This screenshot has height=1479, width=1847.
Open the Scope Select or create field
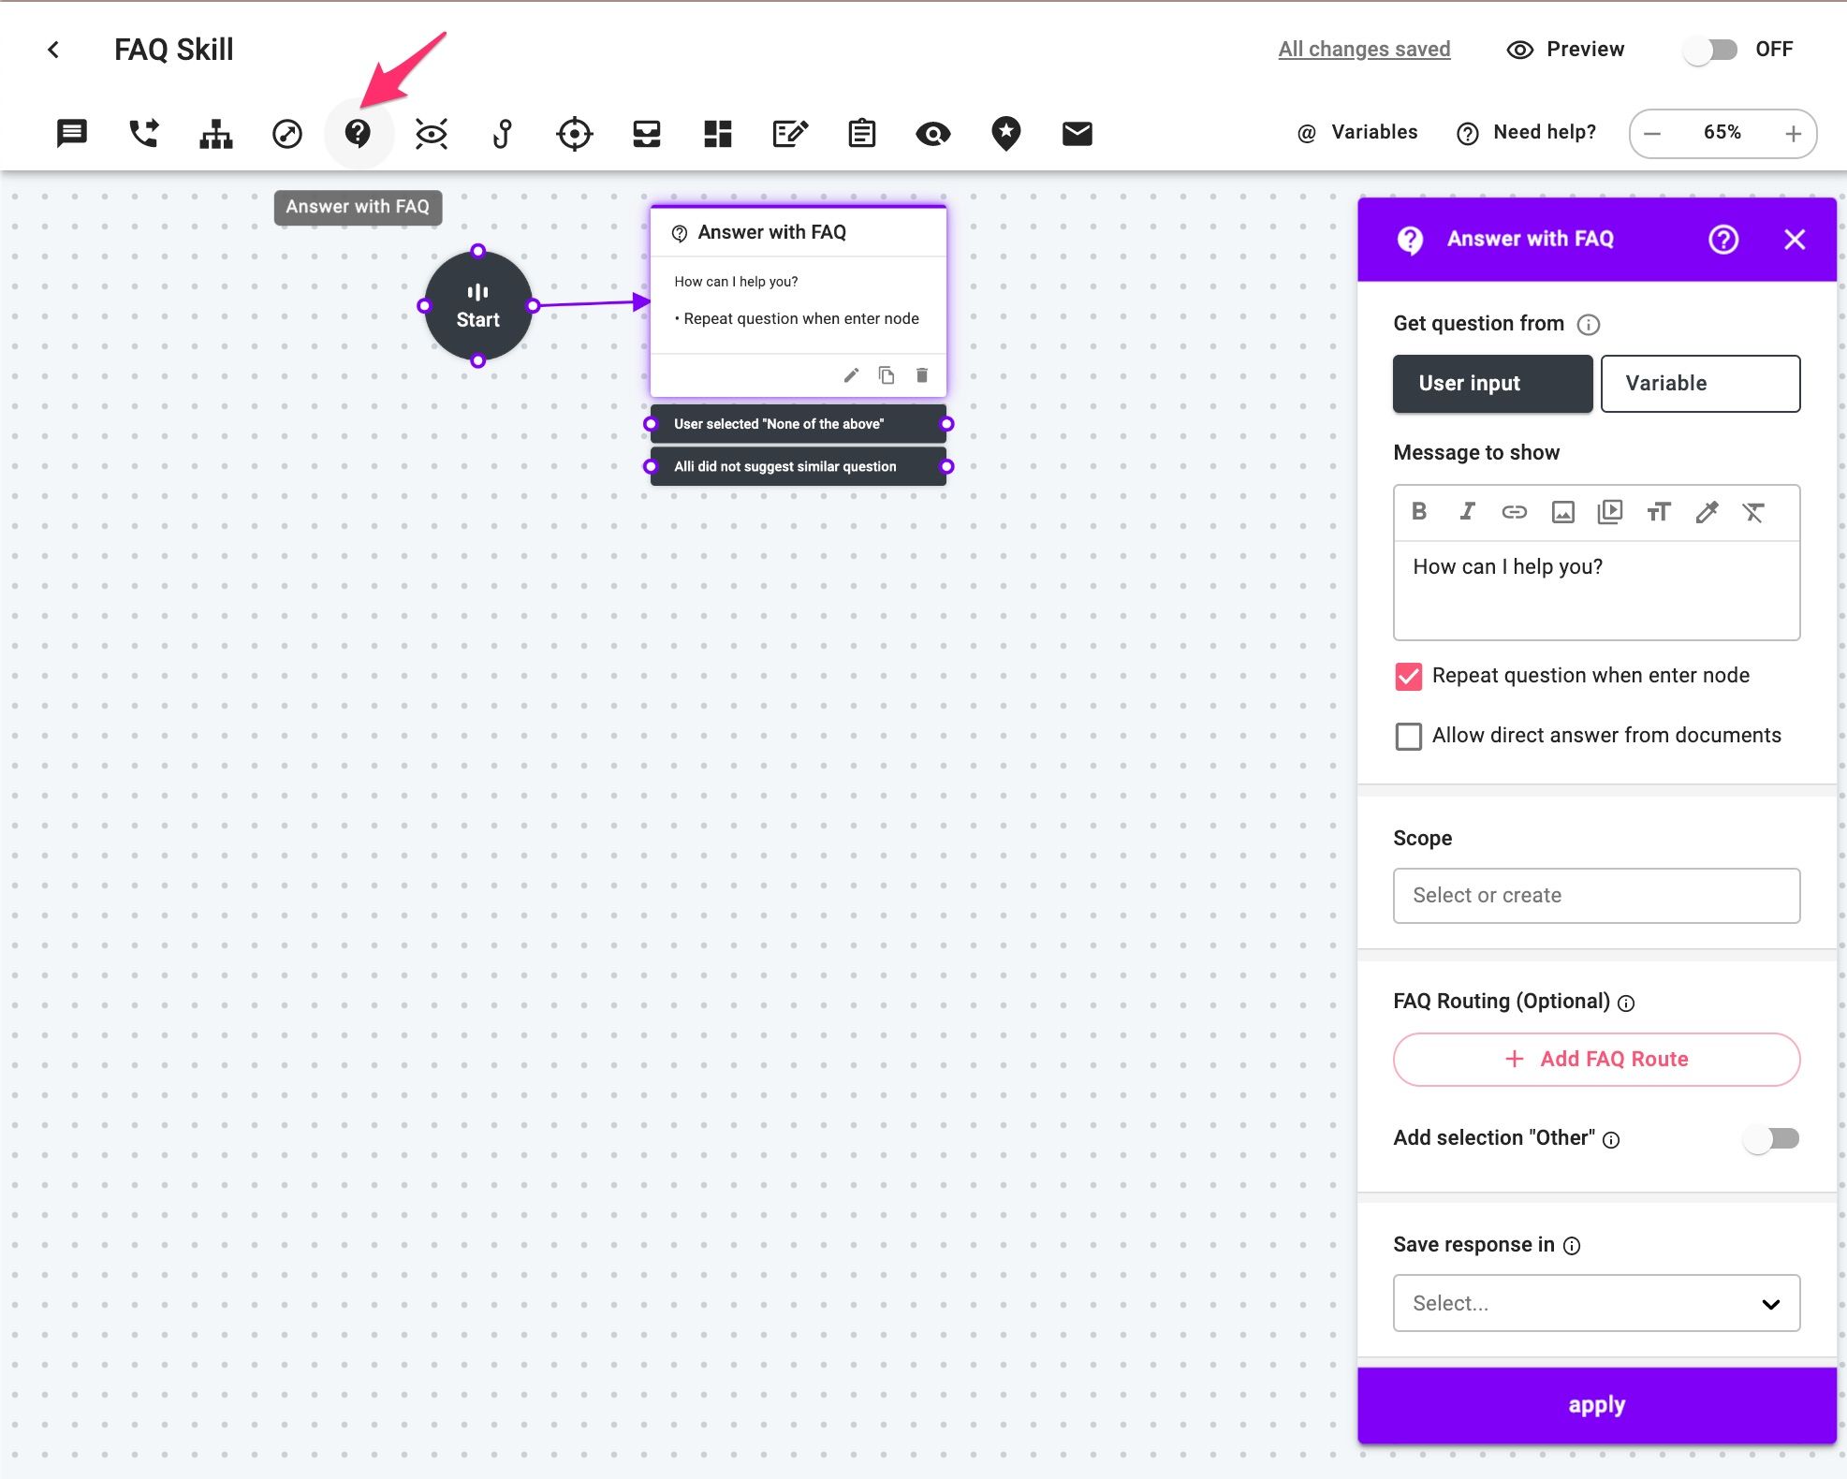tap(1596, 896)
